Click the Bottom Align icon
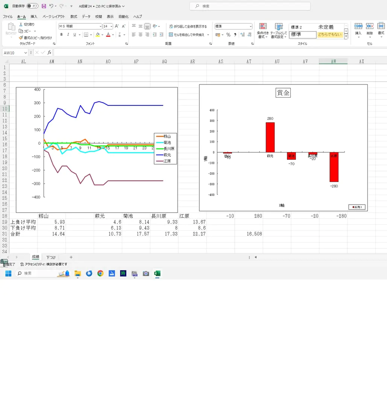387x407 pixels. [147, 26]
